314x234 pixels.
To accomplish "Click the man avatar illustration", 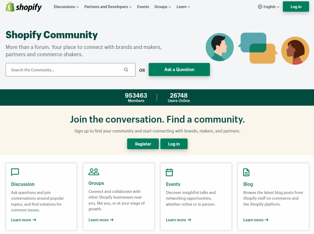I will coord(220,47).
